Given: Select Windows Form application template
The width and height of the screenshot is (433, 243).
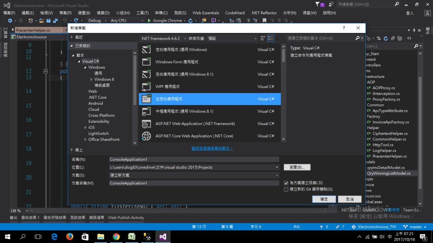Looking at the screenshot, I should (x=210, y=62).
